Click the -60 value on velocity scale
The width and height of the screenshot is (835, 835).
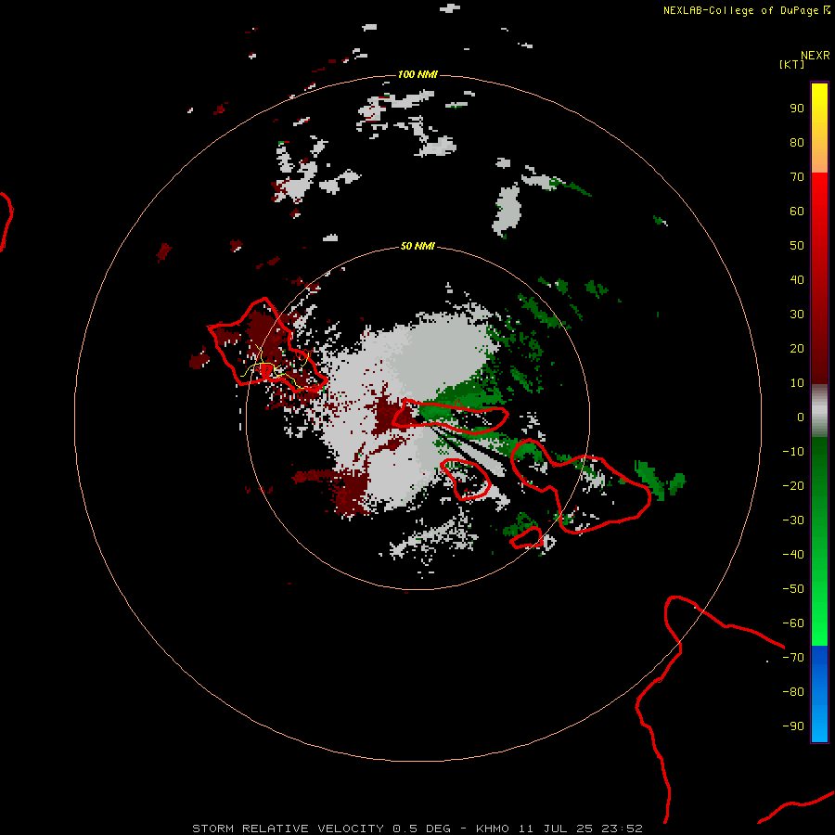coord(793,623)
